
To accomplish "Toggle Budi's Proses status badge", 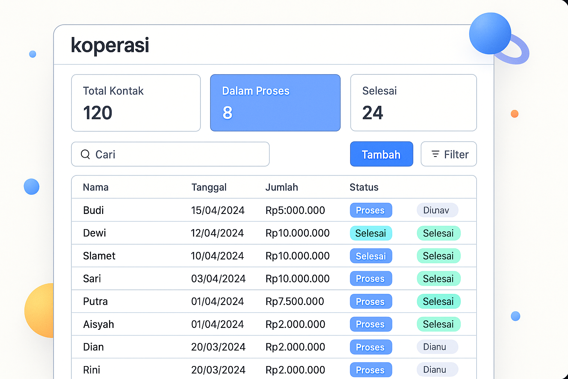I will [371, 210].
